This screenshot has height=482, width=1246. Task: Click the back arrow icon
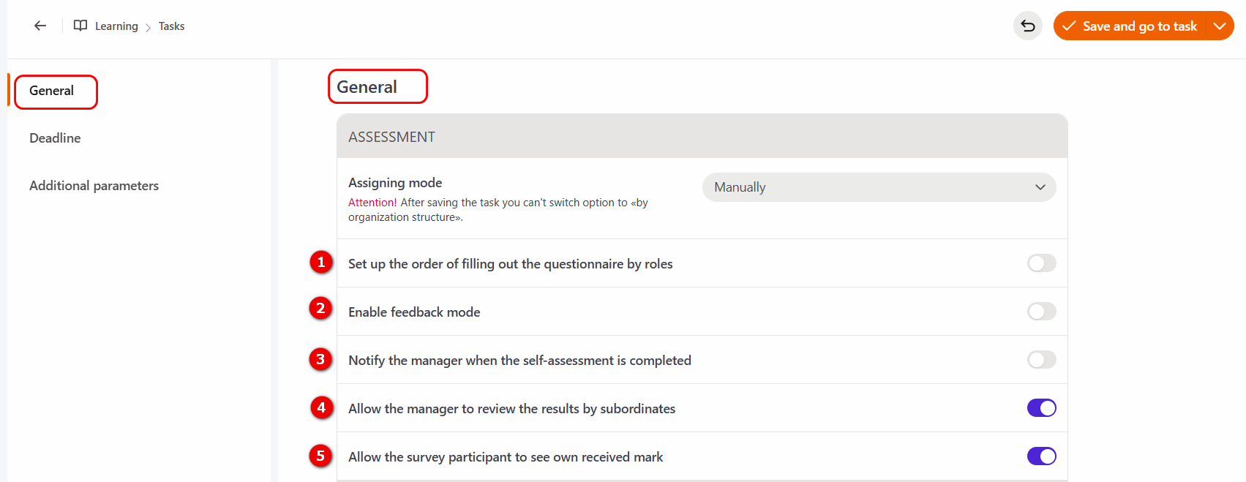[40, 26]
